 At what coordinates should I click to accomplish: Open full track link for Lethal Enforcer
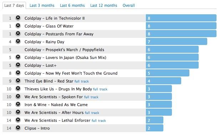(99, 121)
